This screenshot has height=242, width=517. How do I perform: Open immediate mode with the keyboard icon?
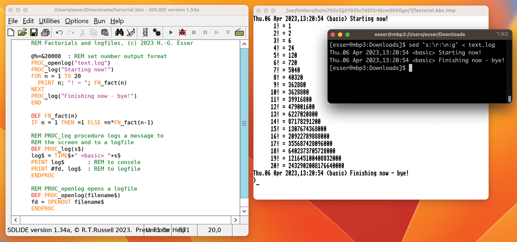(x=240, y=32)
